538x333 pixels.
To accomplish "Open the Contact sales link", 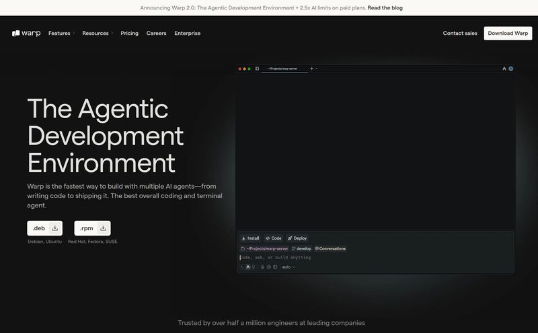I will pyautogui.click(x=460, y=33).
